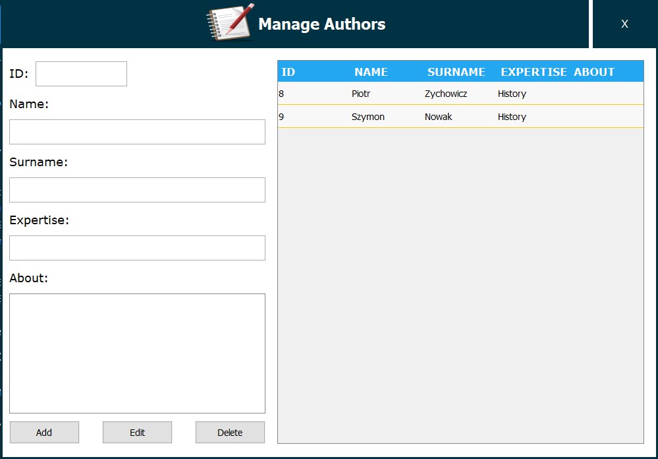Click the 'About:' label
Screen dimensions: 658x459
tap(28, 278)
